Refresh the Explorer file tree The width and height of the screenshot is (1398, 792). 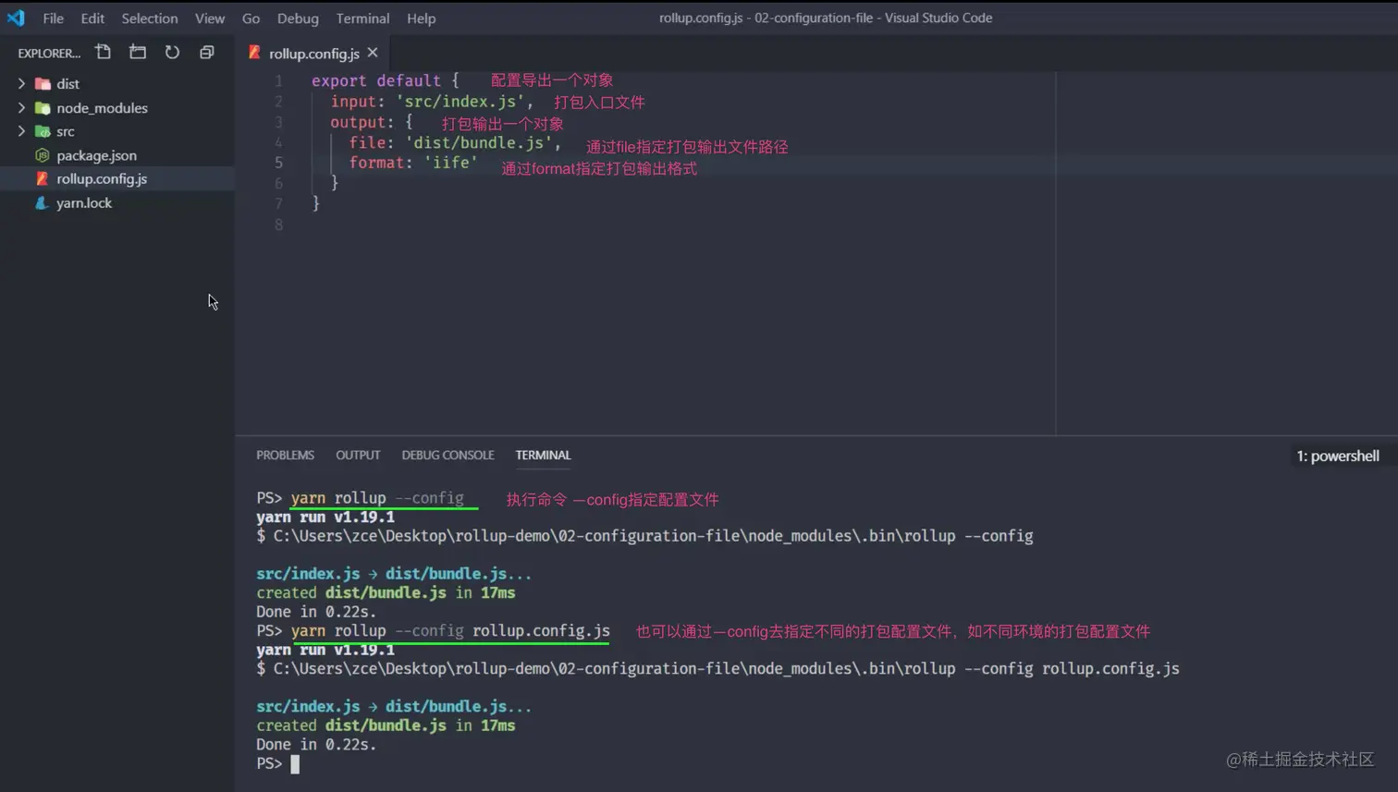point(172,53)
